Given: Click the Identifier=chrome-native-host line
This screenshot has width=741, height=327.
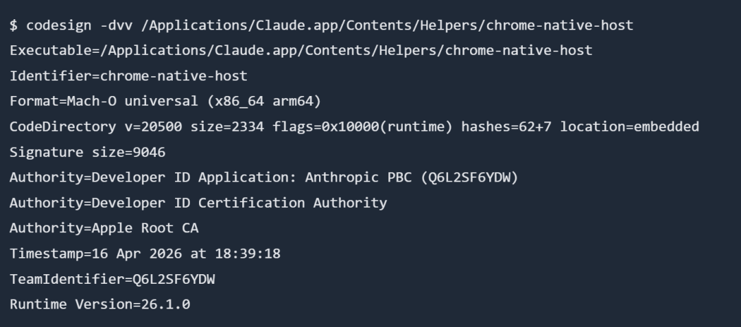Looking at the screenshot, I should tap(128, 76).
